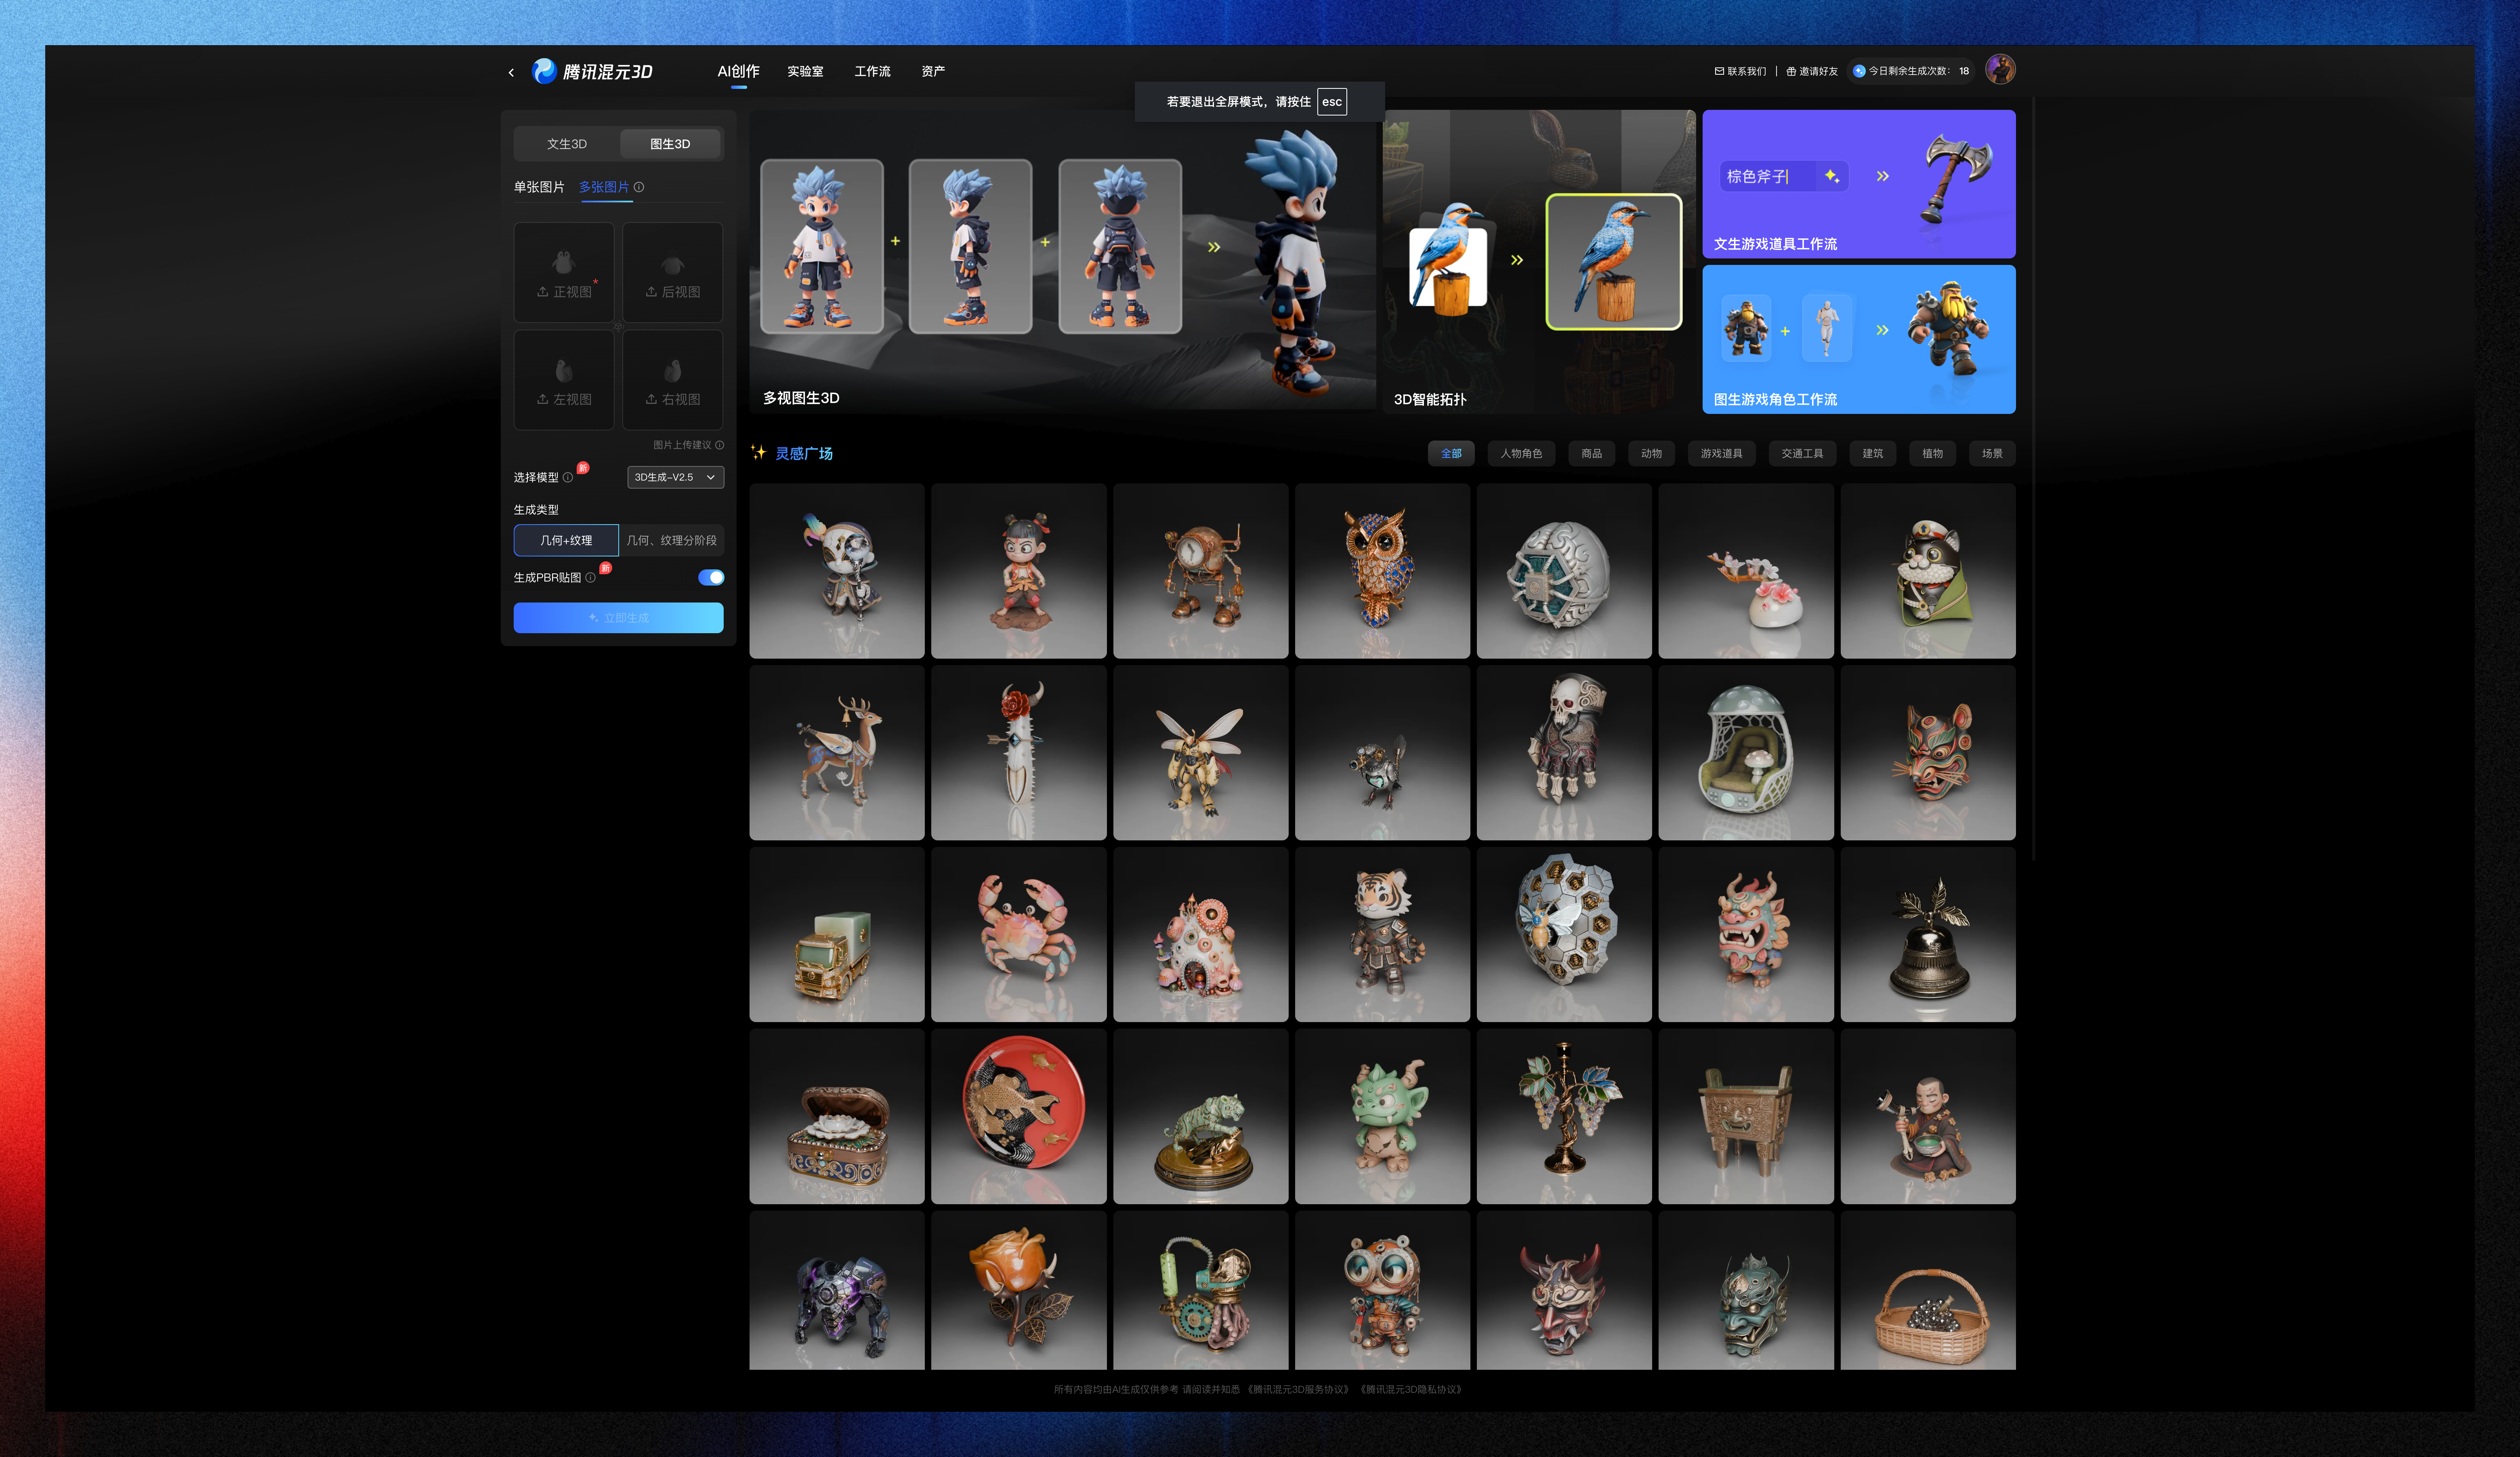Open the green truck model thumbnail
Screen dimensions: 2520x1457
(x=837, y=935)
